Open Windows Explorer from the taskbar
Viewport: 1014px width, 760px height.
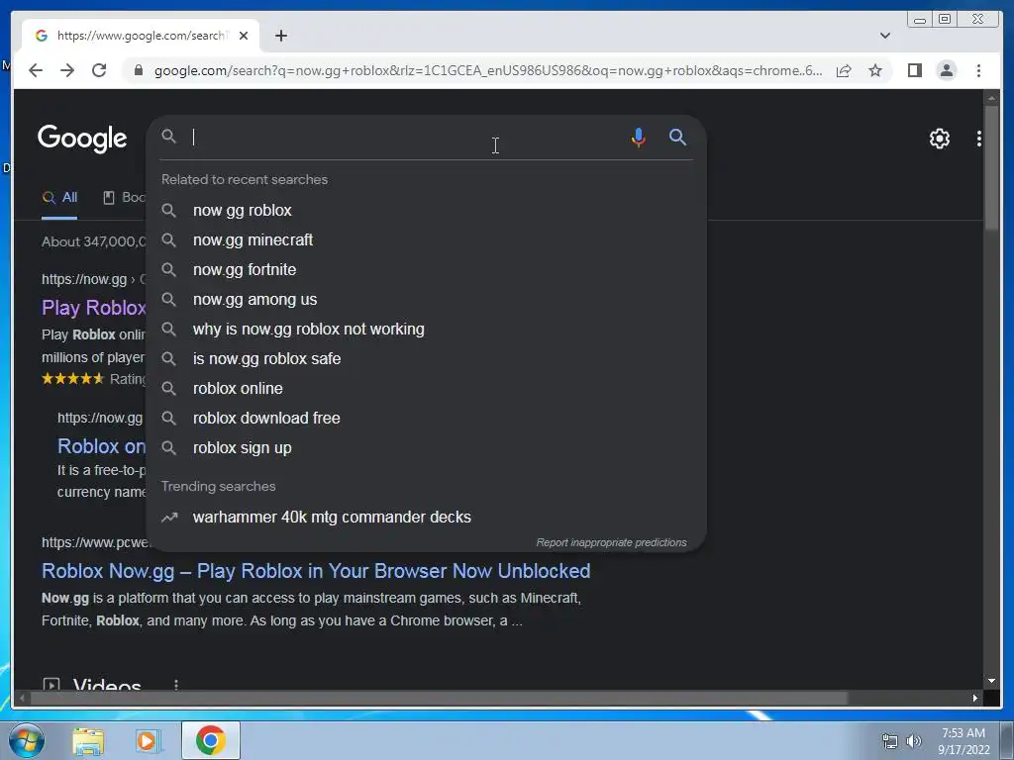[x=88, y=740]
